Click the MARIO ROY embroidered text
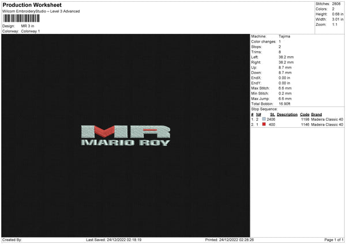Image resolution: width=346 pixels, height=244 pixels. [x=126, y=143]
